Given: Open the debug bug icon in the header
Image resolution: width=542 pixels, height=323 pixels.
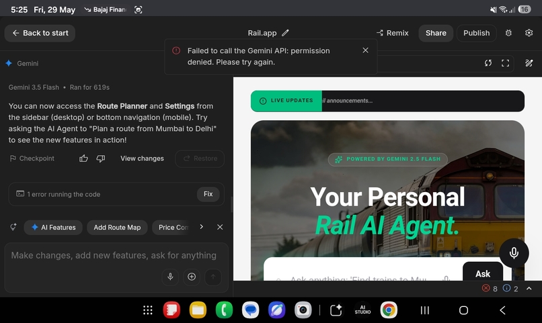Looking at the screenshot, I should click(x=508, y=33).
